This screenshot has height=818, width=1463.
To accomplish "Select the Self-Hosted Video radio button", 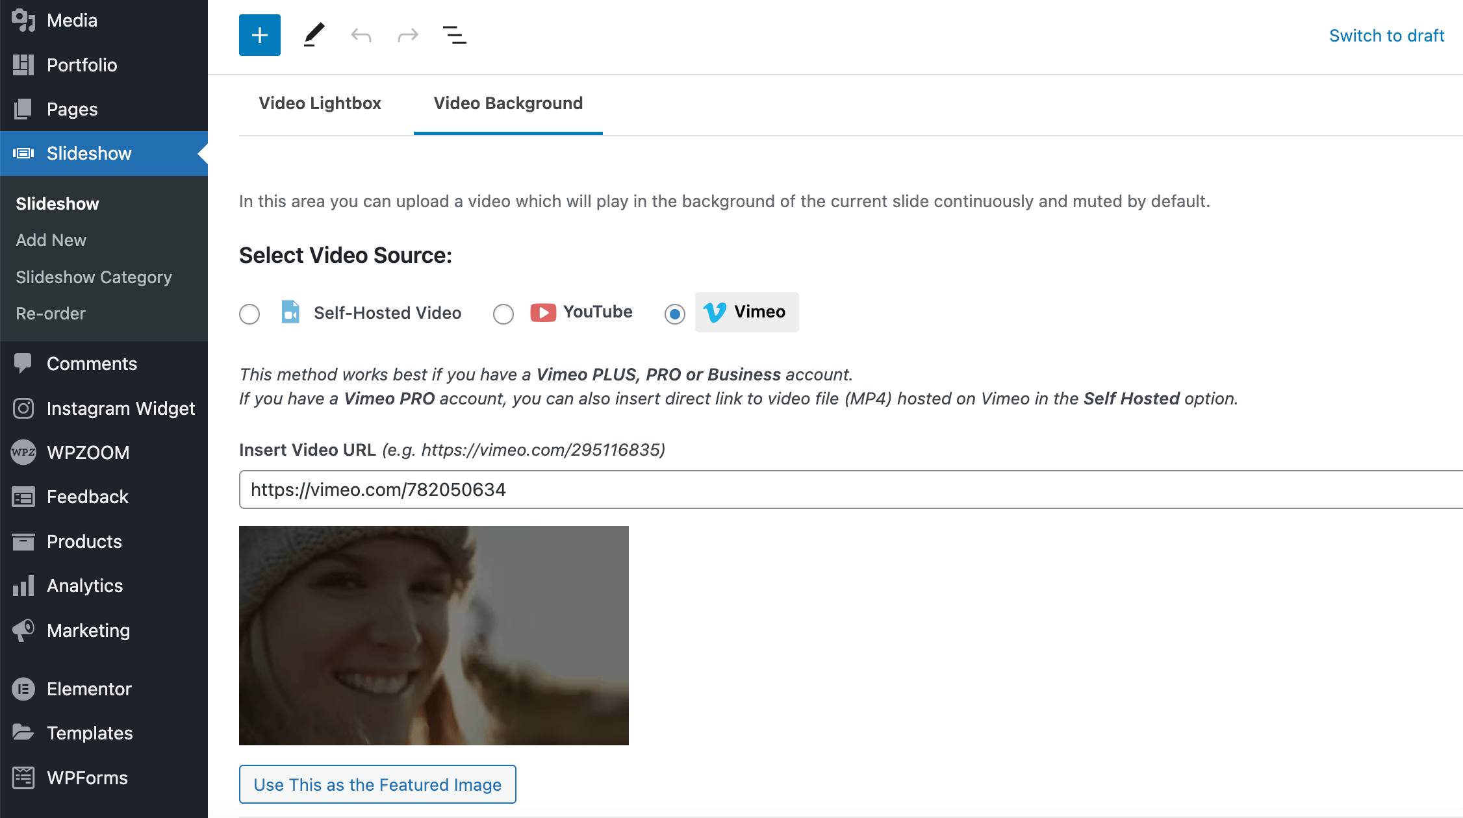I will tap(249, 312).
